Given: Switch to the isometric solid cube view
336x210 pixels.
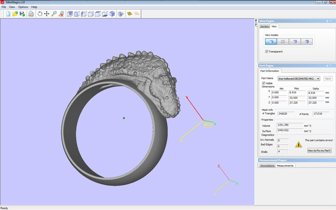Looking at the screenshot, I should [112, 14].
